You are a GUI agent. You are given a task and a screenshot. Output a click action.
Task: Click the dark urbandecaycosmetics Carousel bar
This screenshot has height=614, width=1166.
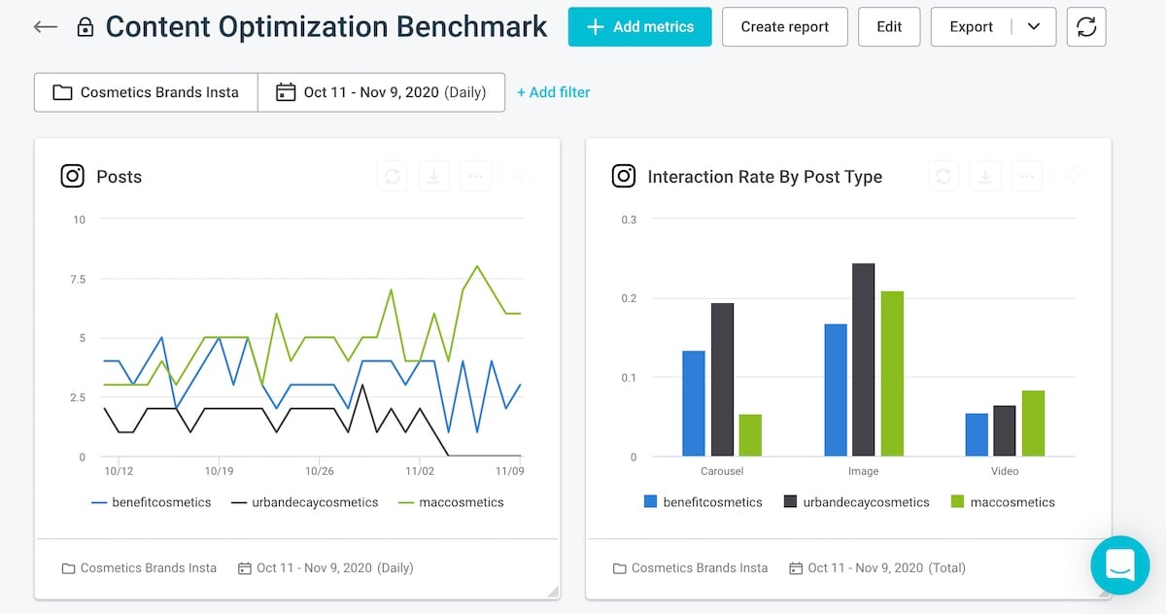pos(722,380)
